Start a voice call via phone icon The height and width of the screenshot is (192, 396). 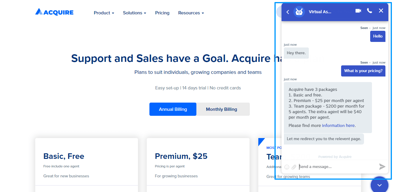pyautogui.click(x=370, y=11)
